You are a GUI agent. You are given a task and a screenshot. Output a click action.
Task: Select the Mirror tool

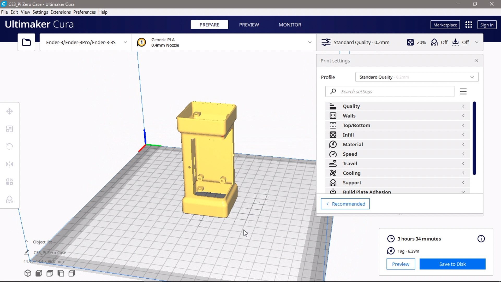pos(10,164)
